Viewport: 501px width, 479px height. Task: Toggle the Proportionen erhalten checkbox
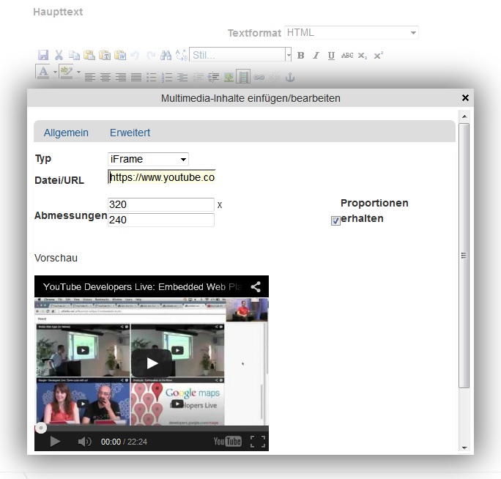[x=335, y=220]
